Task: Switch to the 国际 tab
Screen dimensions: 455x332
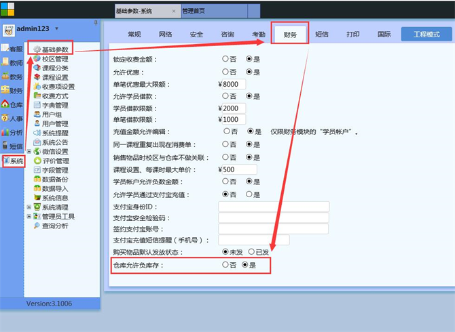Action: point(384,35)
